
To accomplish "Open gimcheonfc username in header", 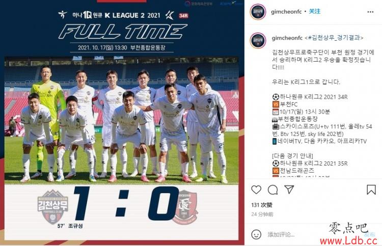I will [286, 11].
